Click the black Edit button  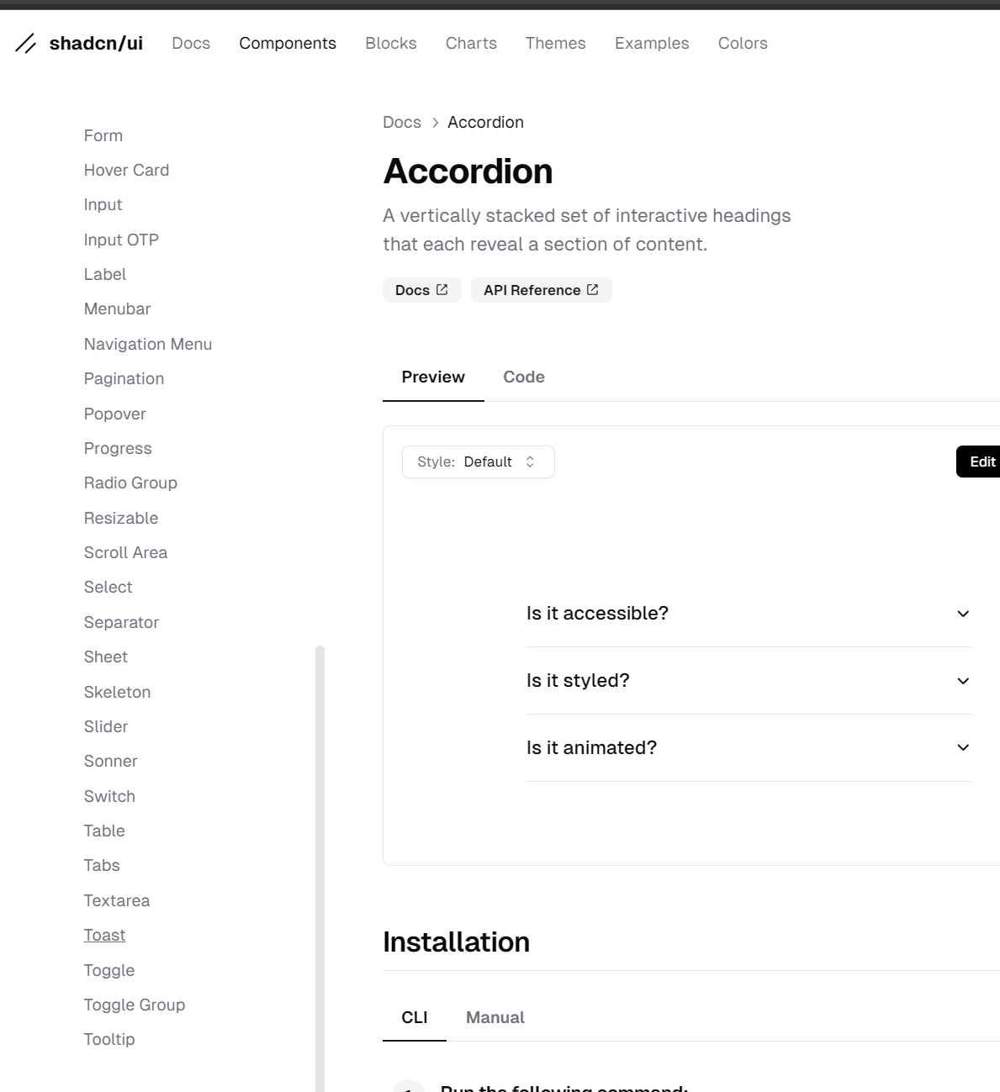tap(981, 462)
